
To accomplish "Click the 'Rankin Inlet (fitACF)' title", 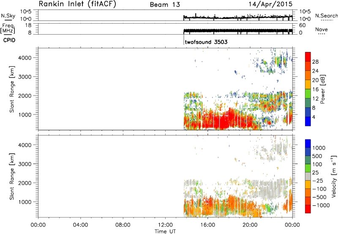I will 77,4.
